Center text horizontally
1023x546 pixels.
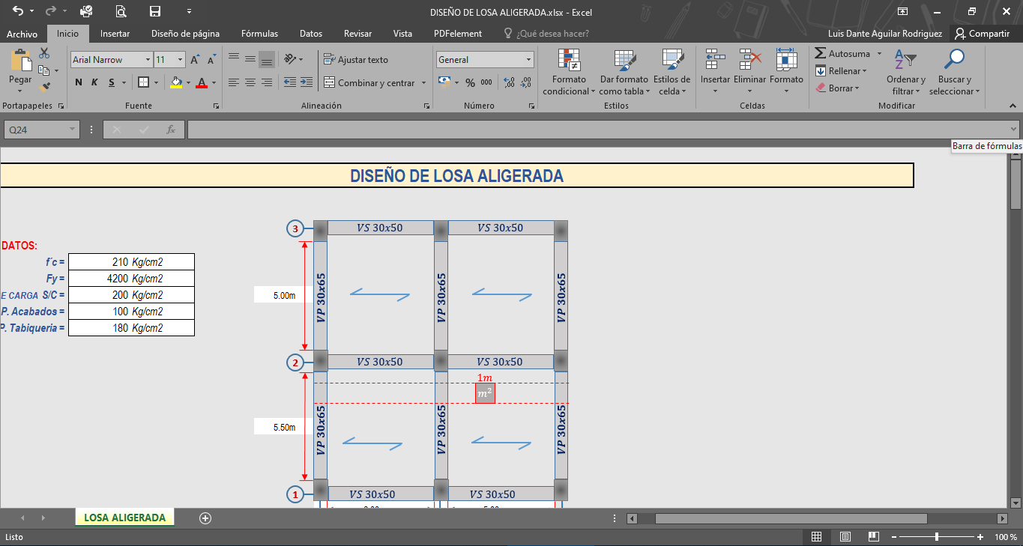[250, 82]
